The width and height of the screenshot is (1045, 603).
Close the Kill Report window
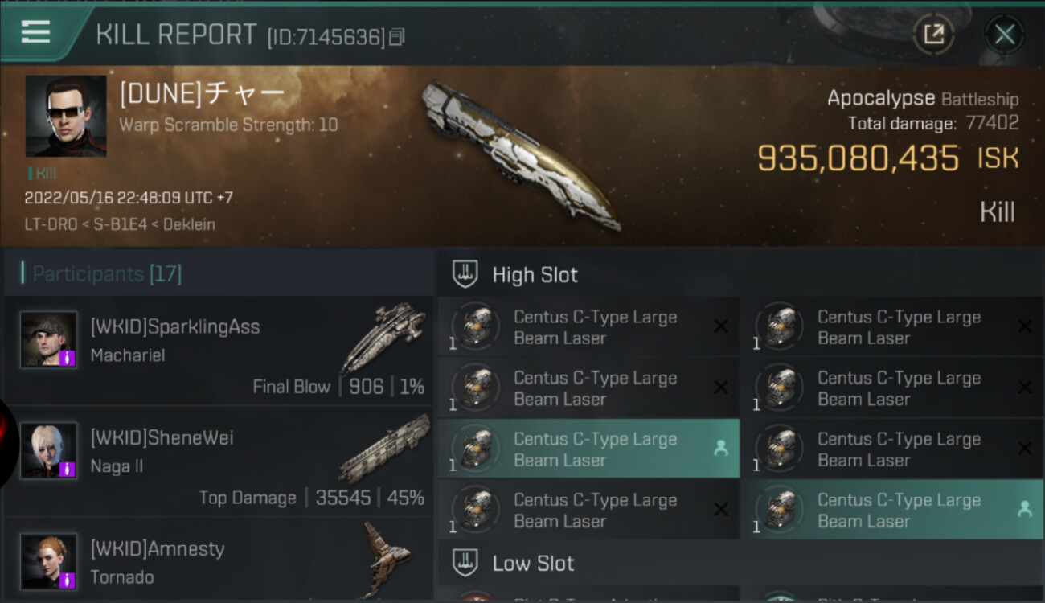(1004, 35)
